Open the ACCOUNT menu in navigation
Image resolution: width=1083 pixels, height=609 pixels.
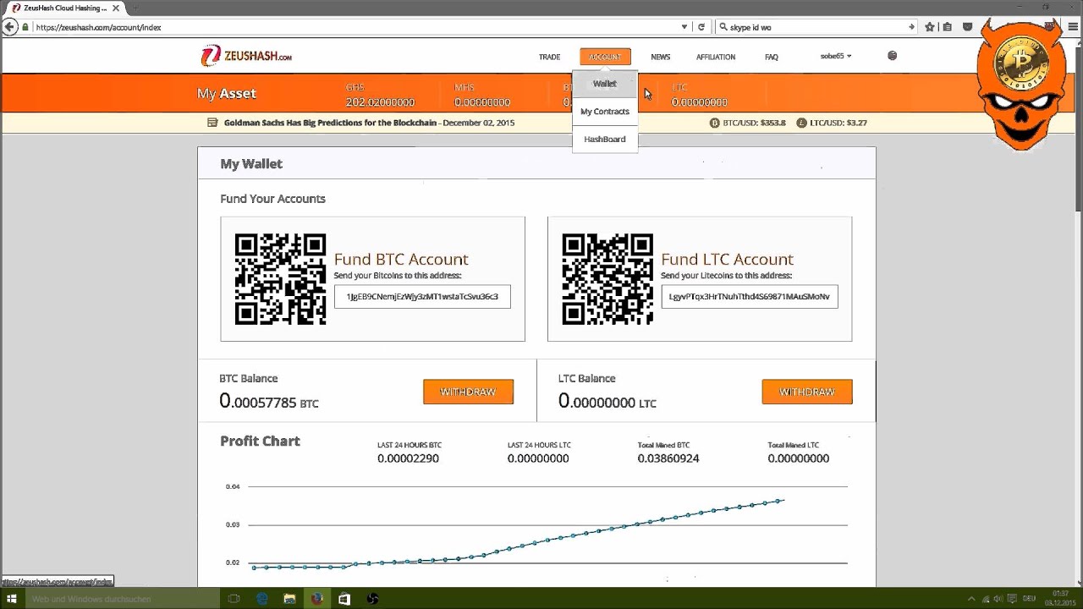(605, 57)
